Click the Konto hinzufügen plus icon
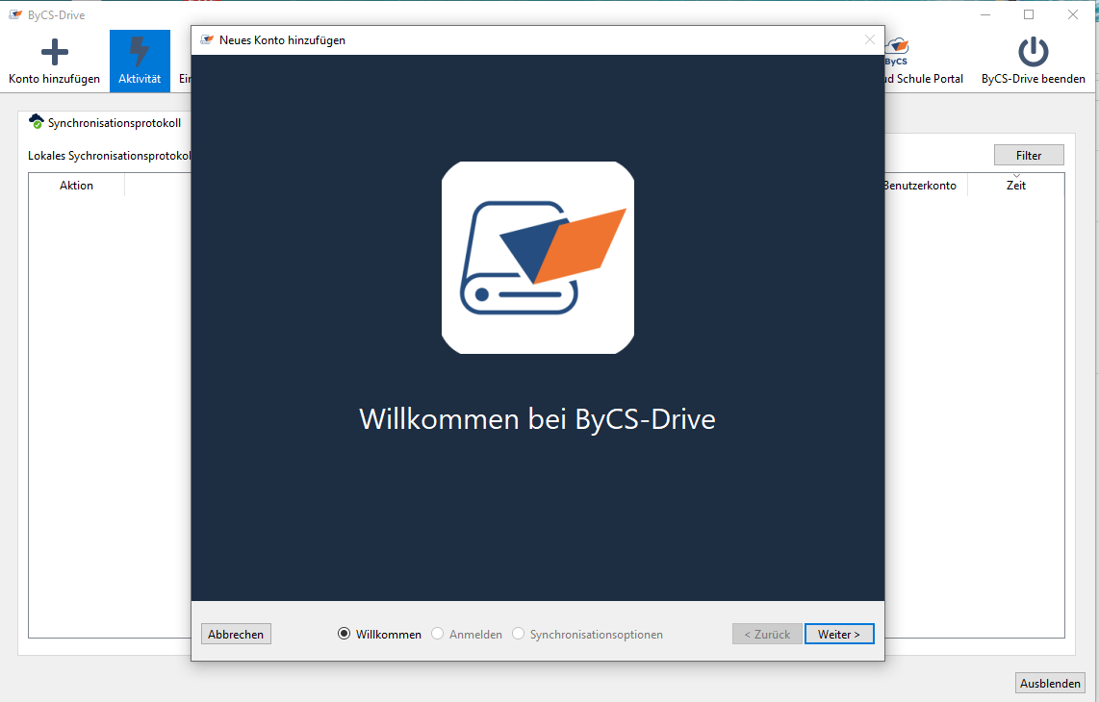The height and width of the screenshot is (702, 1099). click(54, 53)
